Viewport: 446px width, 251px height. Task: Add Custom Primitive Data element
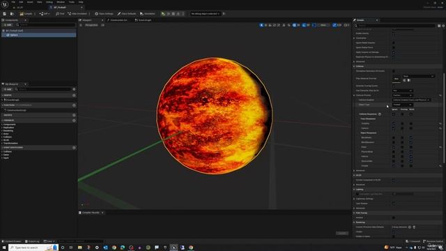click(x=410, y=227)
